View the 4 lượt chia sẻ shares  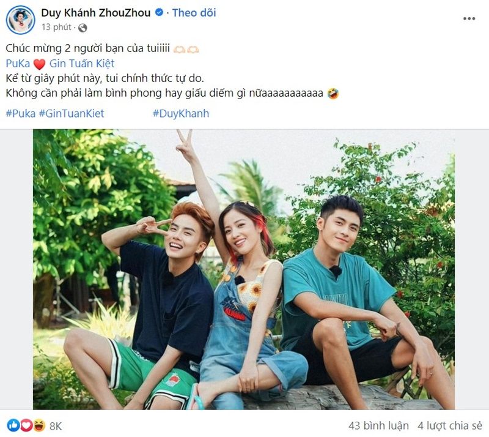(450, 425)
